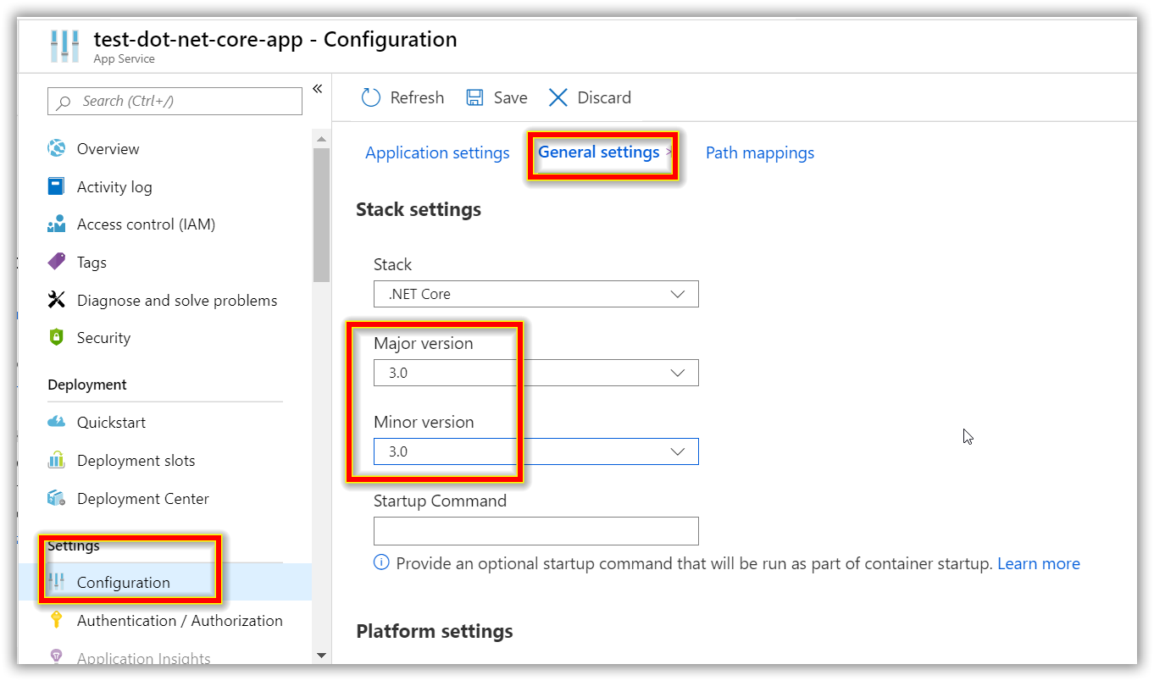Screen dimensions: 1154x681
Task: Click the purple Tags icon
Action: click(x=57, y=262)
